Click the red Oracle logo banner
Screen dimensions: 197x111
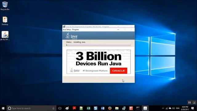(119, 71)
